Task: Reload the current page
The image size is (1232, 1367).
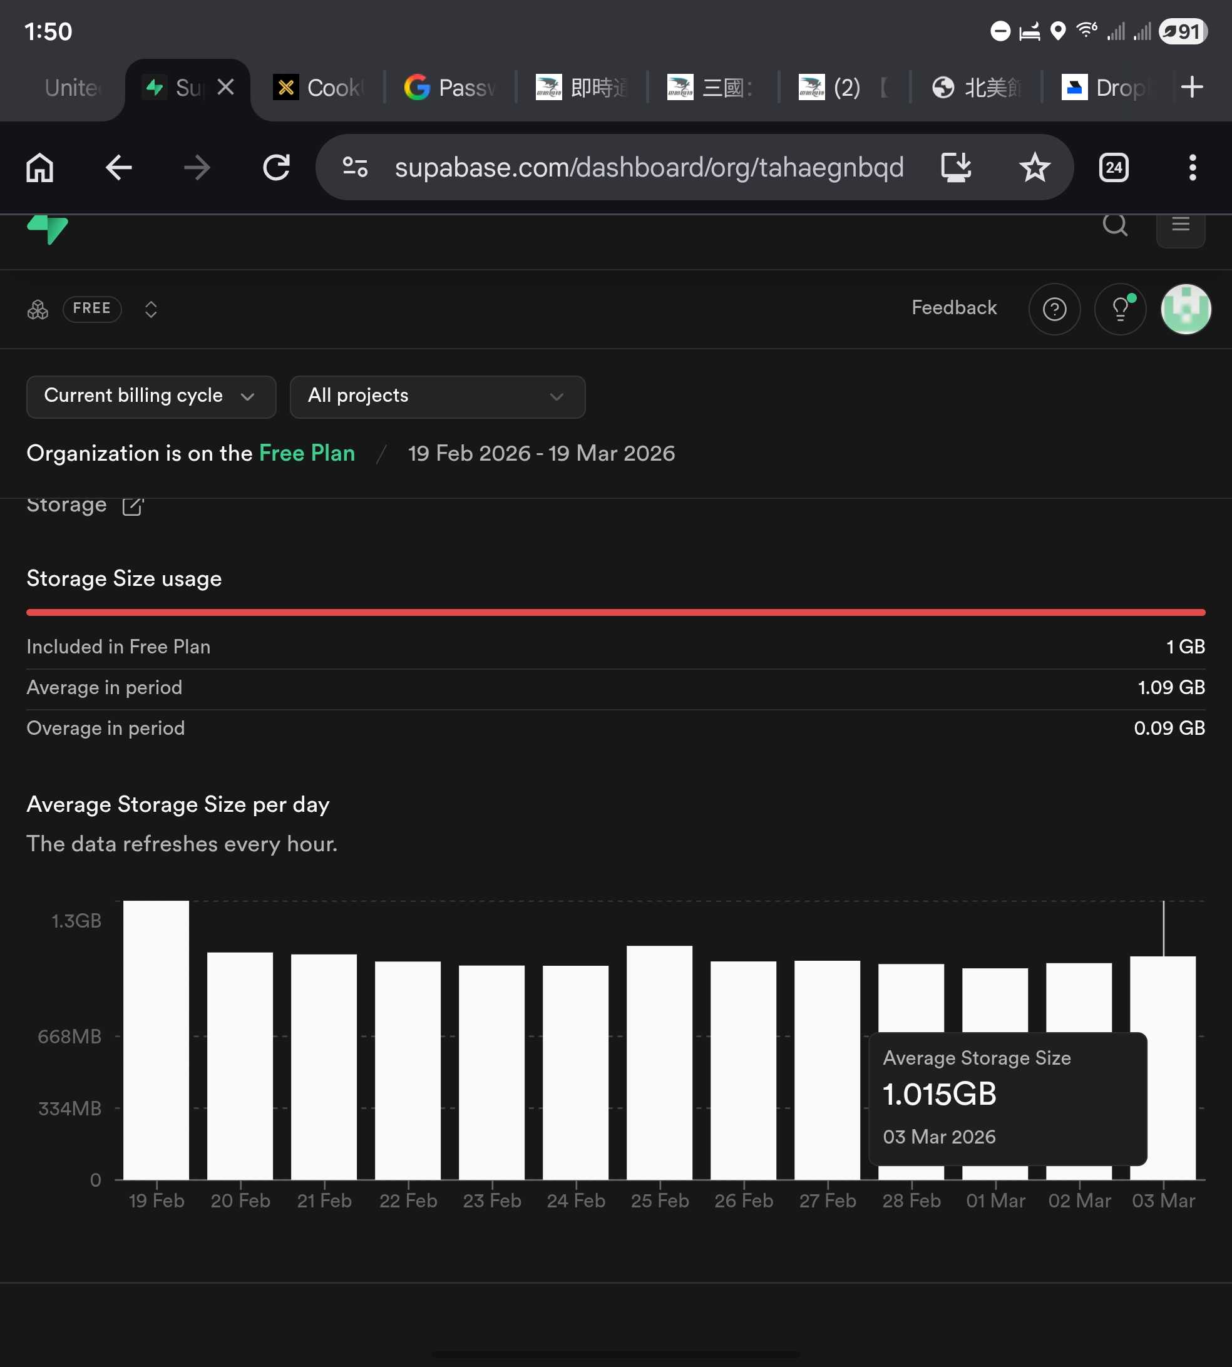Action: [275, 167]
